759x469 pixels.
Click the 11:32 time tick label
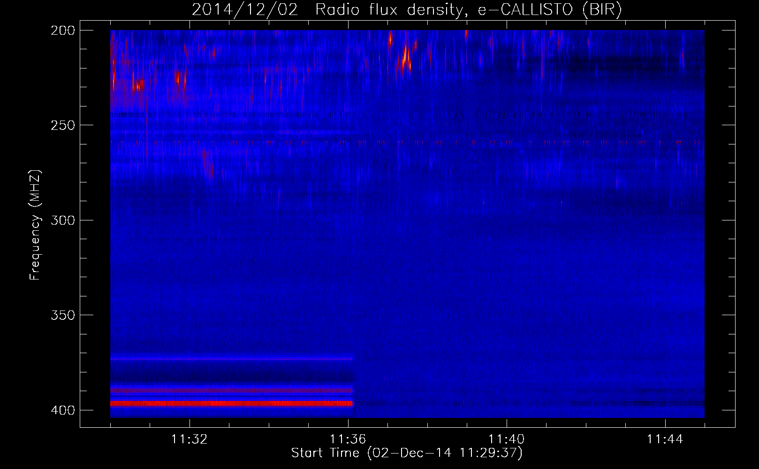pyautogui.click(x=190, y=439)
